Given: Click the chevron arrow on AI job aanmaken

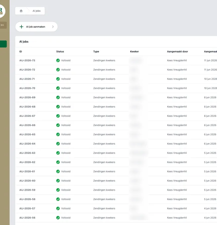Looking at the screenshot, I should (x=53, y=27).
